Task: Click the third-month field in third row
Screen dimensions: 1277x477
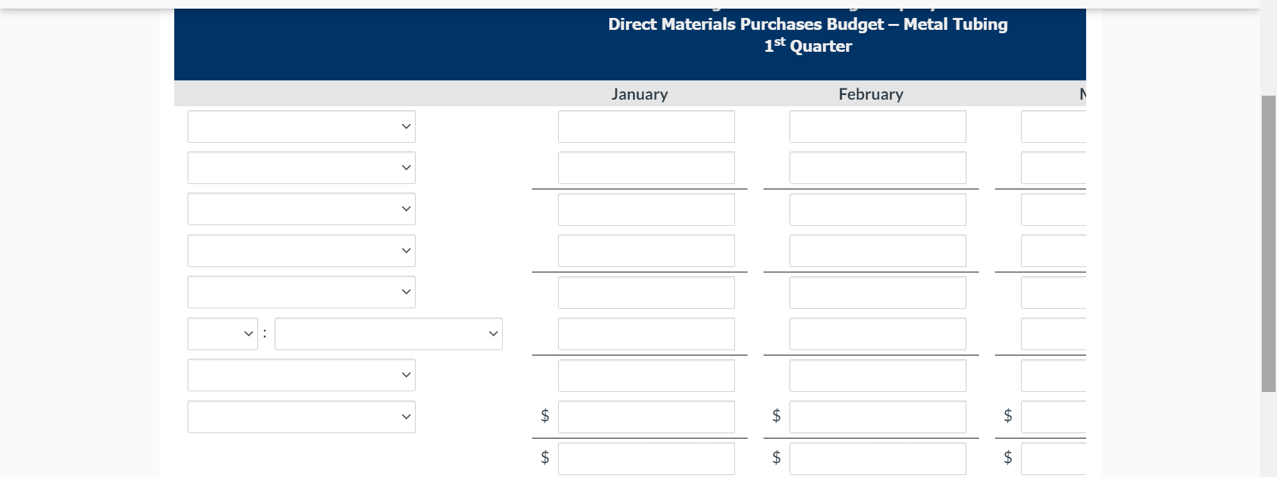Action: pyautogui.click(x=1054, y=209)
